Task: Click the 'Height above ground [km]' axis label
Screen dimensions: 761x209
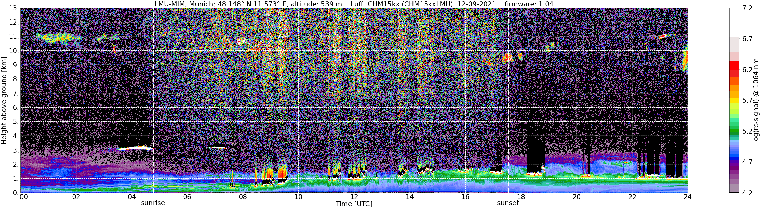Action: (x=4, y=100)
